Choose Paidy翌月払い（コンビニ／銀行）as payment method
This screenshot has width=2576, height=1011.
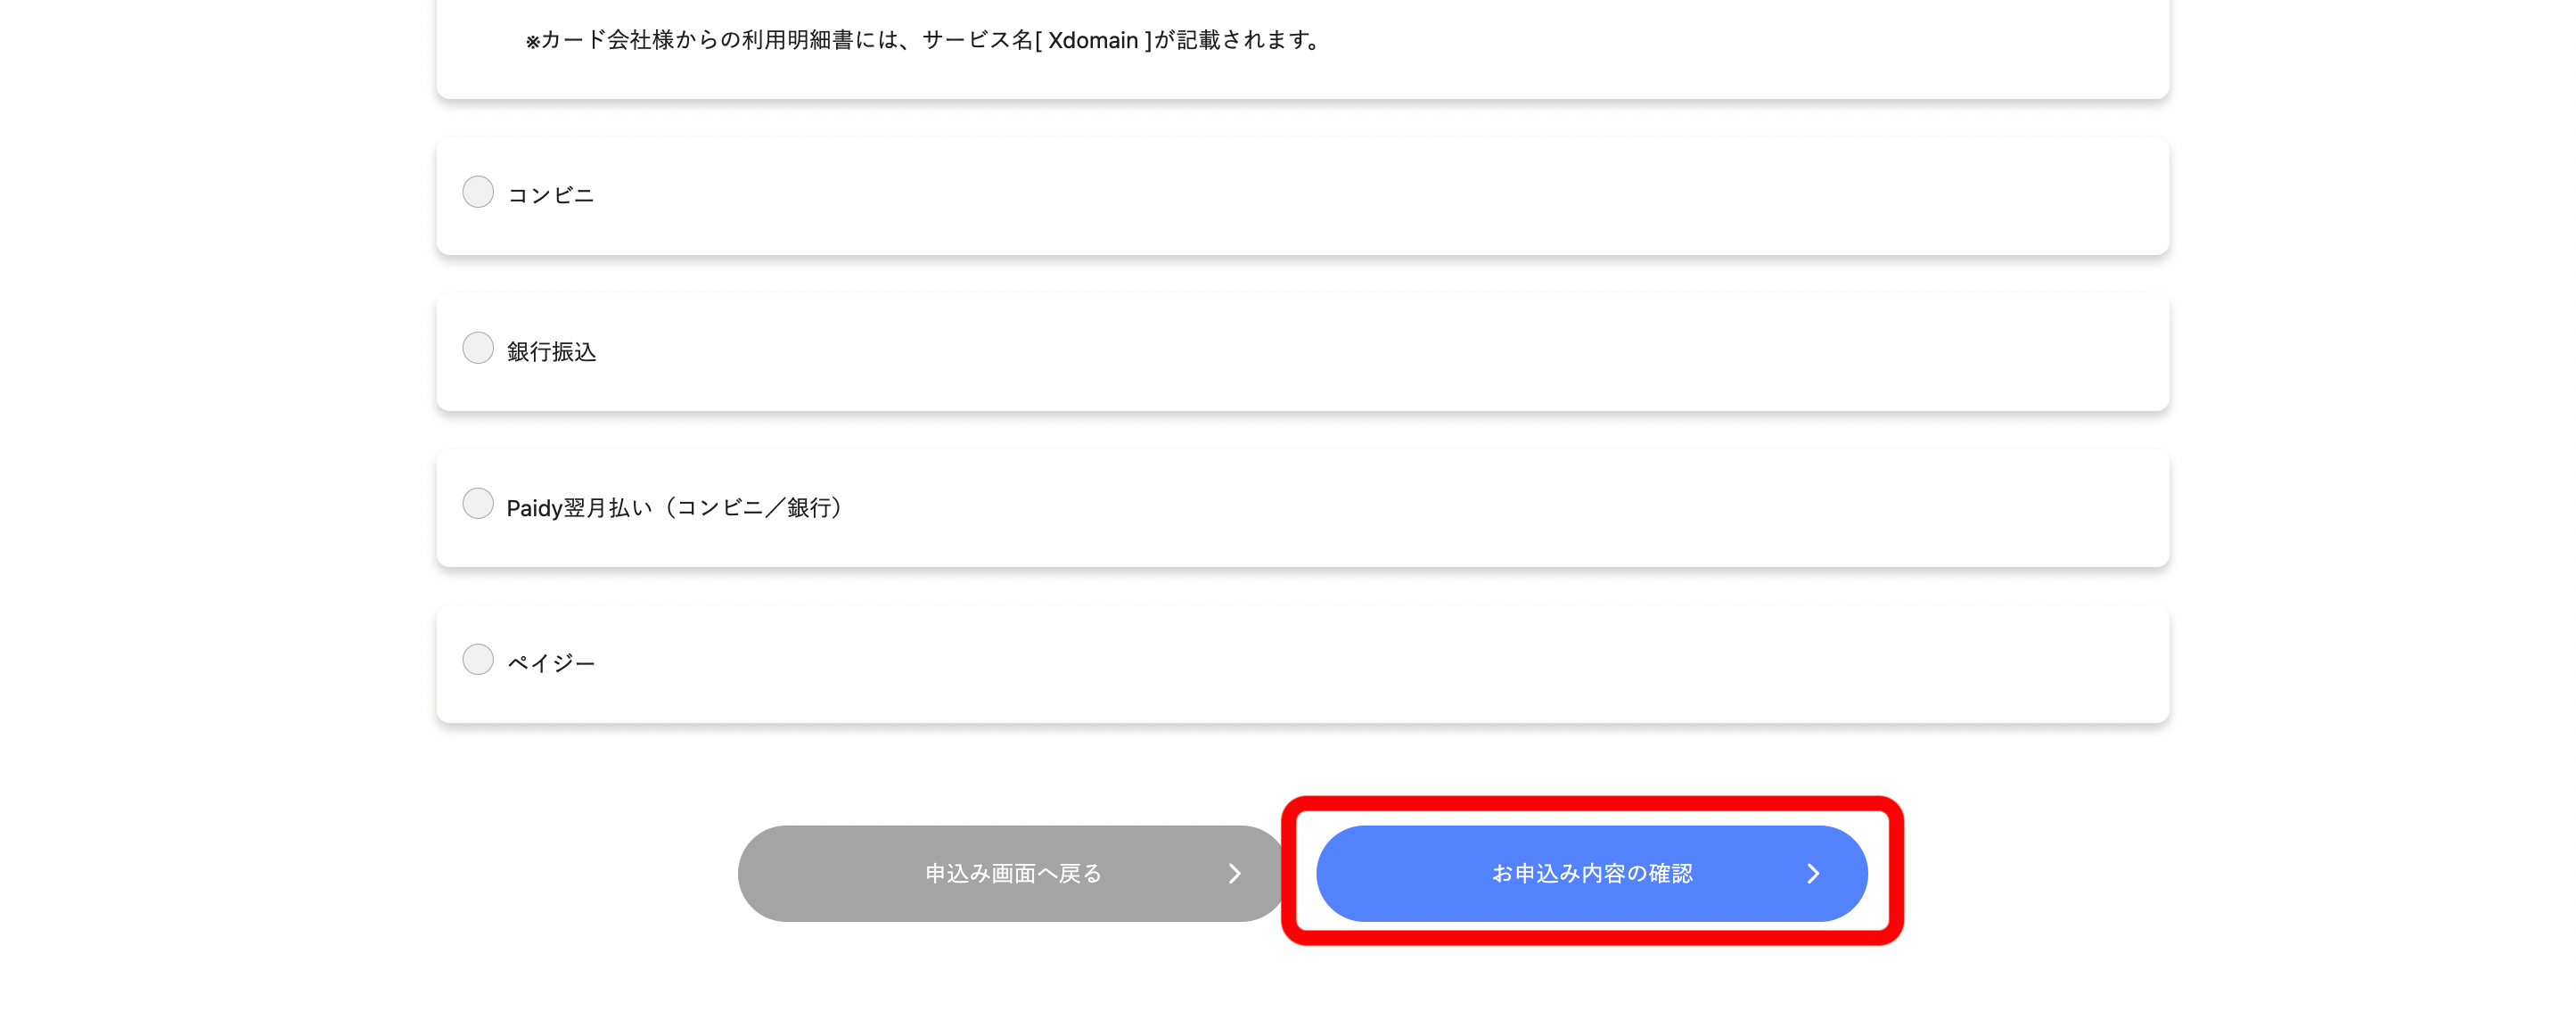point(478,503)
